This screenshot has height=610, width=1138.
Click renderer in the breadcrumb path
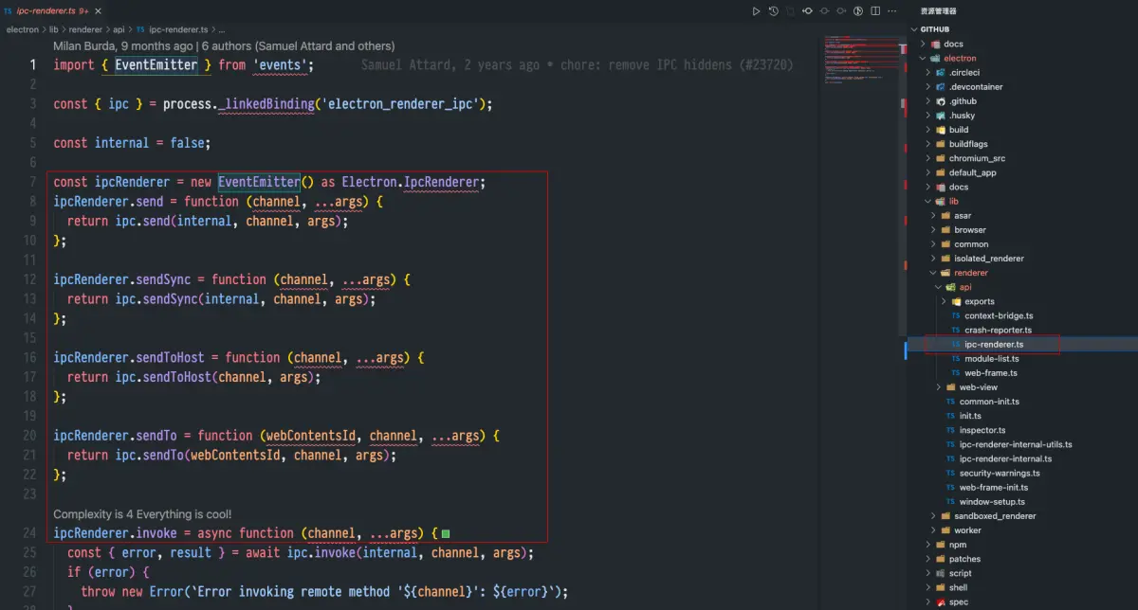tap(85, 28)
